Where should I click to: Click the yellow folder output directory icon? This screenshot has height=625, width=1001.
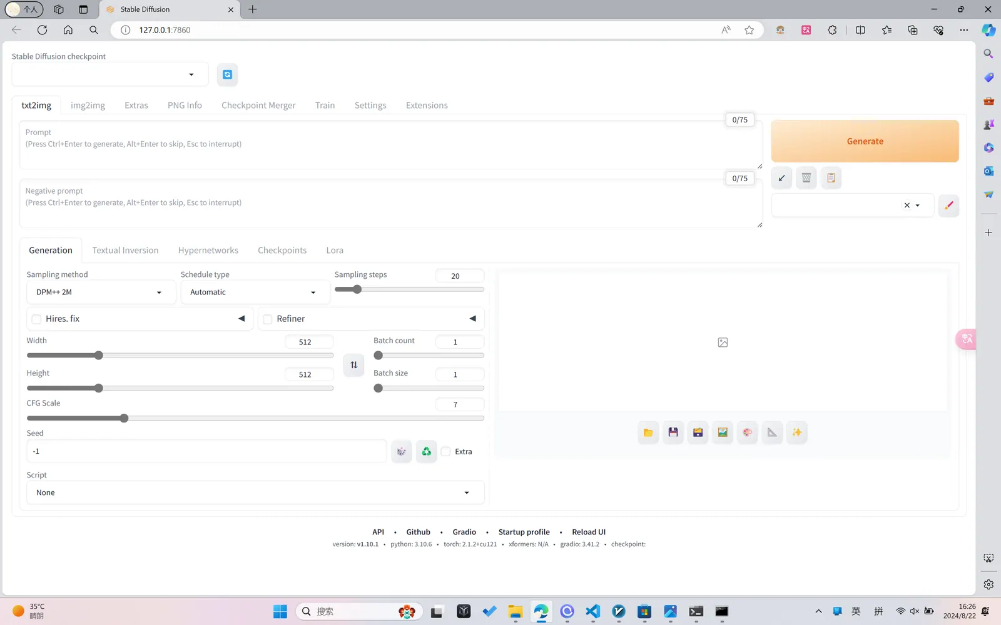648,432
